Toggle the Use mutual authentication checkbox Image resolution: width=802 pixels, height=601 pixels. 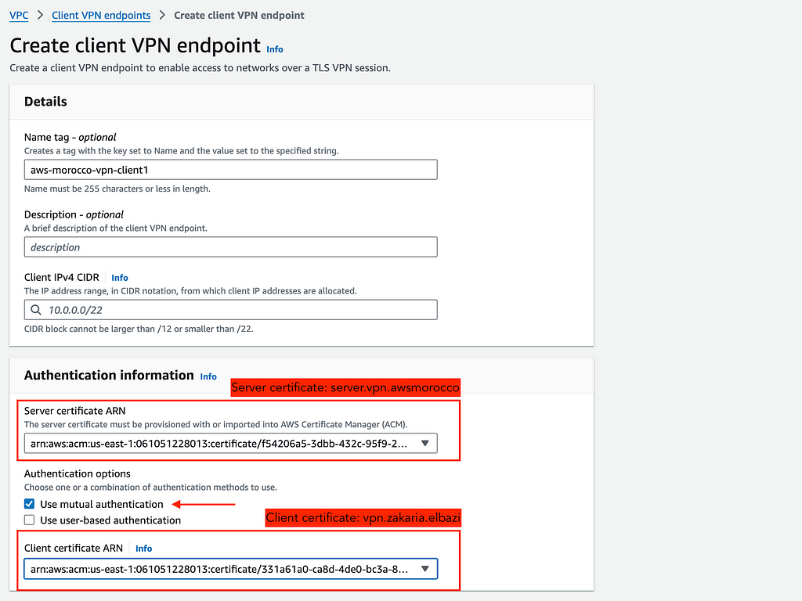click(x=30, y=504)
